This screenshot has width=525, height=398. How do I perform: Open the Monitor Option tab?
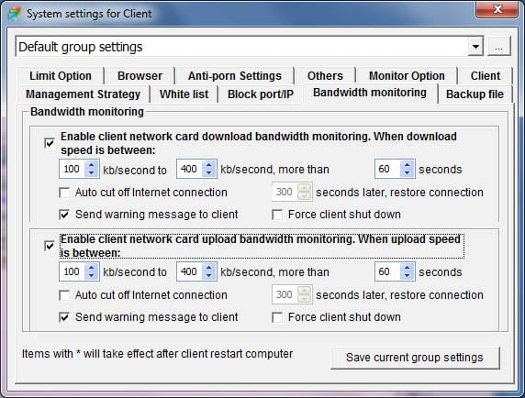[x=407, y=76]
